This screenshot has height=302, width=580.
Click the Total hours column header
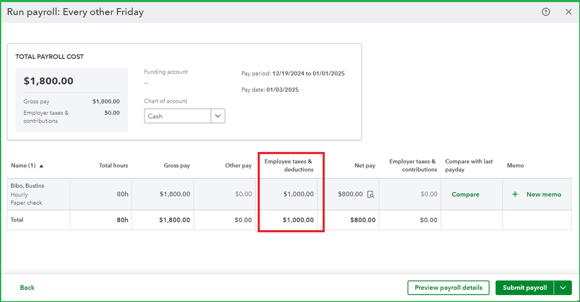(x=113, y=166)
